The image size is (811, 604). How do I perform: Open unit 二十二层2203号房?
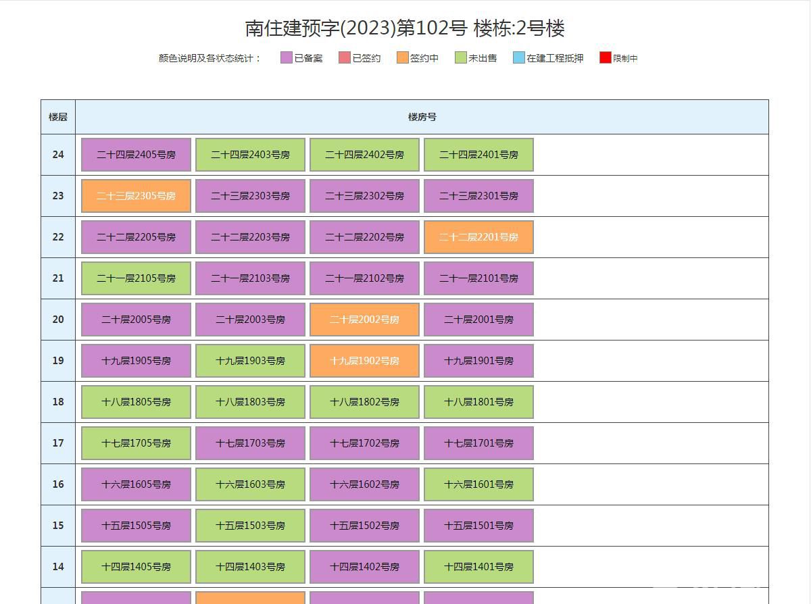[250, 237]
